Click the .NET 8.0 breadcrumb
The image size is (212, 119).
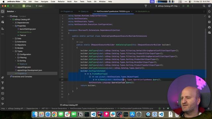[45, 108]
